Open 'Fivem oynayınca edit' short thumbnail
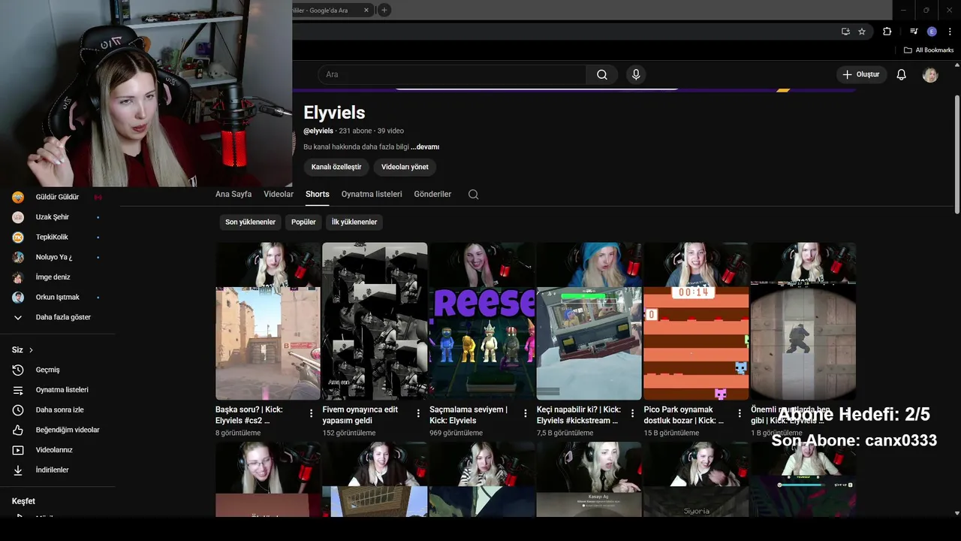The image size is (961, 541). (x=375, y=321)
